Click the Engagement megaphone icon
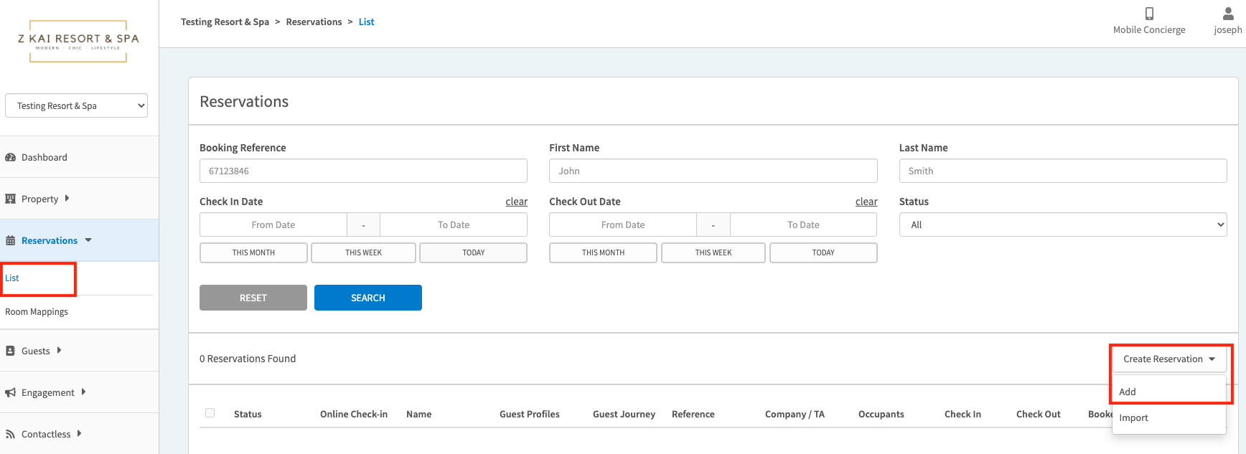Screen dimensions: 1246x454 pos(10,392)
